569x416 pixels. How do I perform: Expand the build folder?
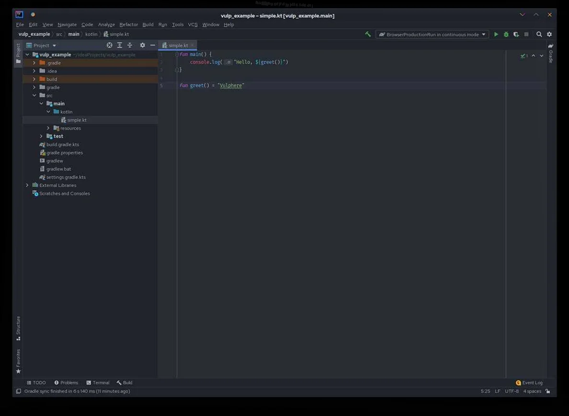pos(34,79)
